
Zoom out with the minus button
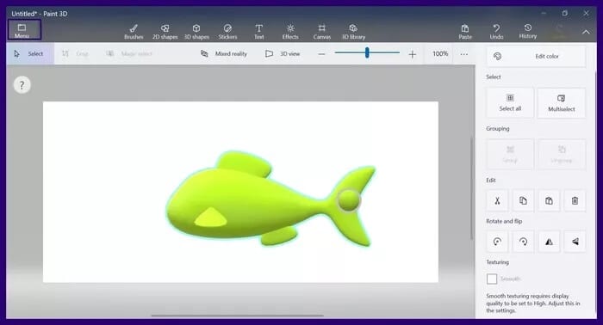pyautogui.click(x=321, y=54)
